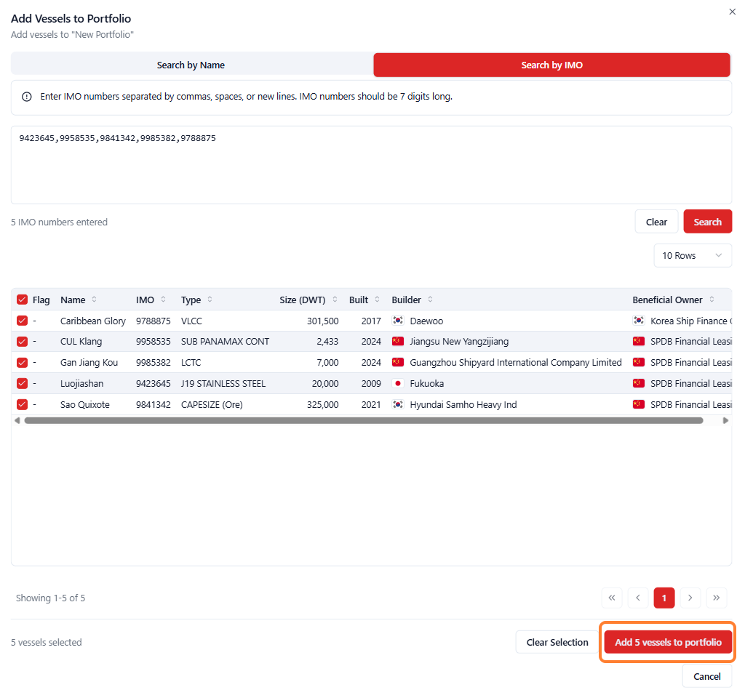Image resolution: width=745 pixels, height=698 pixels.
Task: Switch to Search by Name tab
Action: pos(191,65)
